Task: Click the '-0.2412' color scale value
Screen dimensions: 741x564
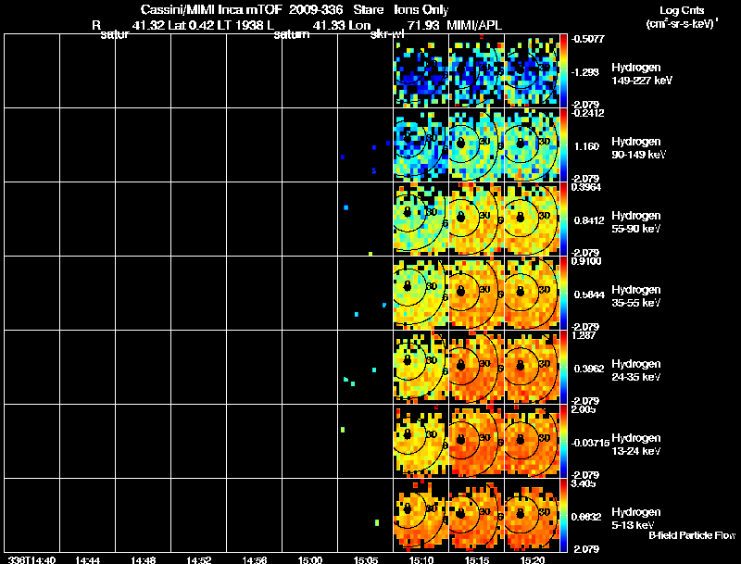Action: coord(588,113)
